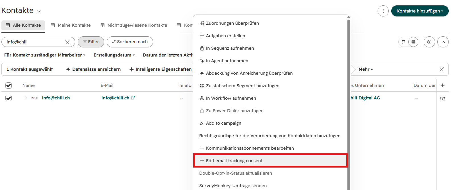Open external link icon beside info@chili.ch email
Screen dimensions: 451x190
click(133, 98)
